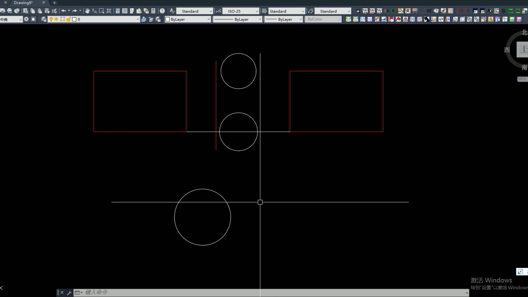528x297 pixels.
Task: Switch to the Drawing8* tab
Action: [x=23, y=3]
